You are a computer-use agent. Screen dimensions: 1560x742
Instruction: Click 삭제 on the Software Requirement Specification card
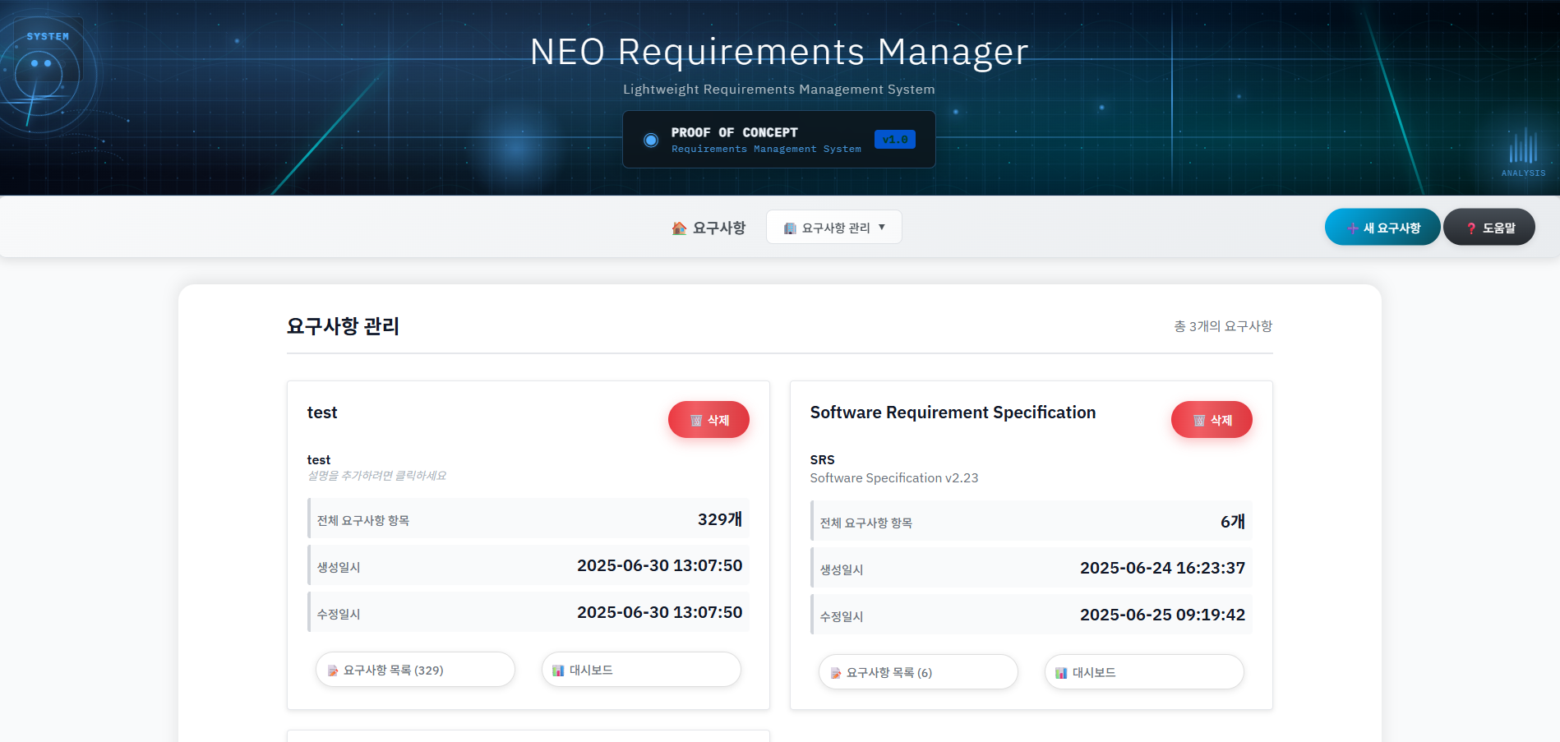[1212, 419]
